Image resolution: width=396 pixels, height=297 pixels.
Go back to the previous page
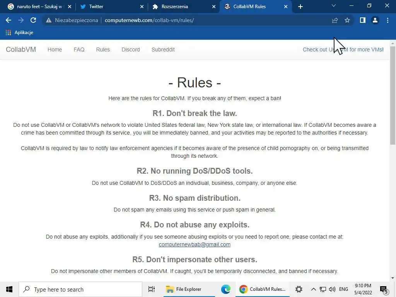point(9,20)
